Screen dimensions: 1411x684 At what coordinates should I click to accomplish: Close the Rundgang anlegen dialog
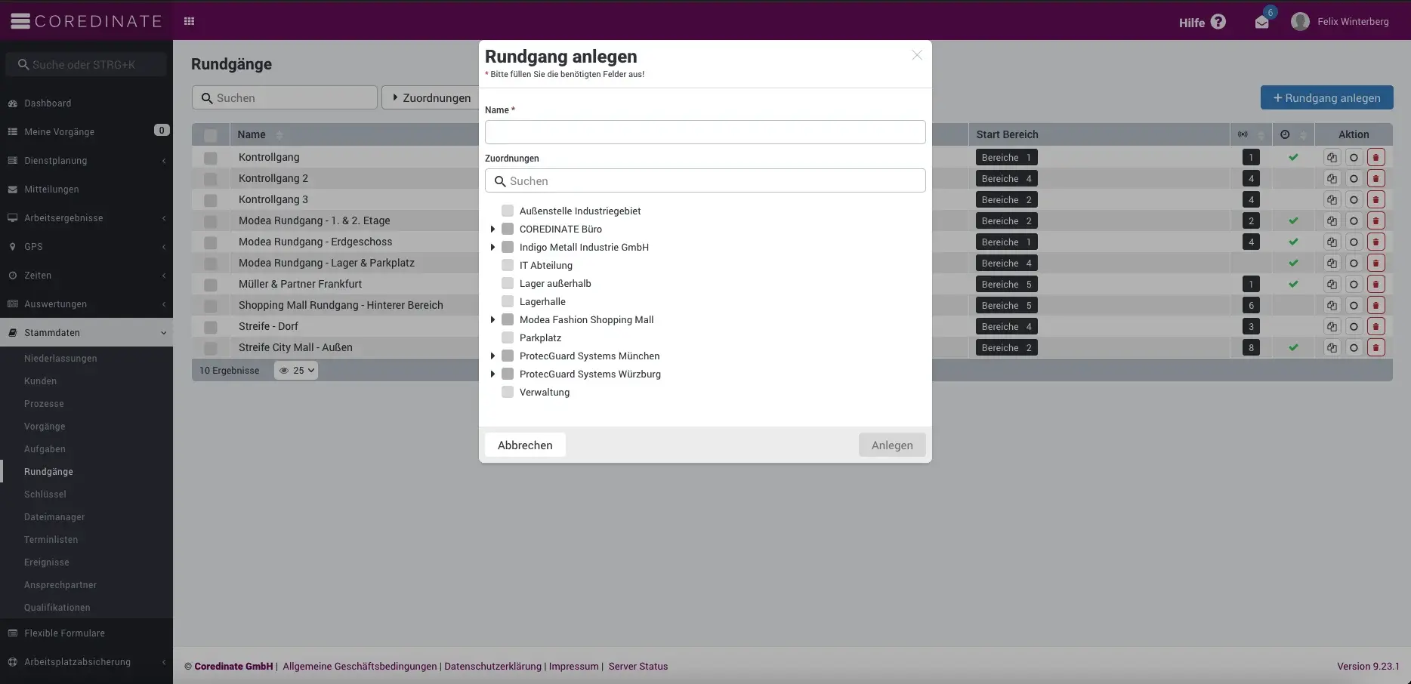point(917,55)
